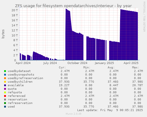This screenshot has height=117, width=147.
Task: Click the available average value 8.44T
Action: tap(114, 85)
